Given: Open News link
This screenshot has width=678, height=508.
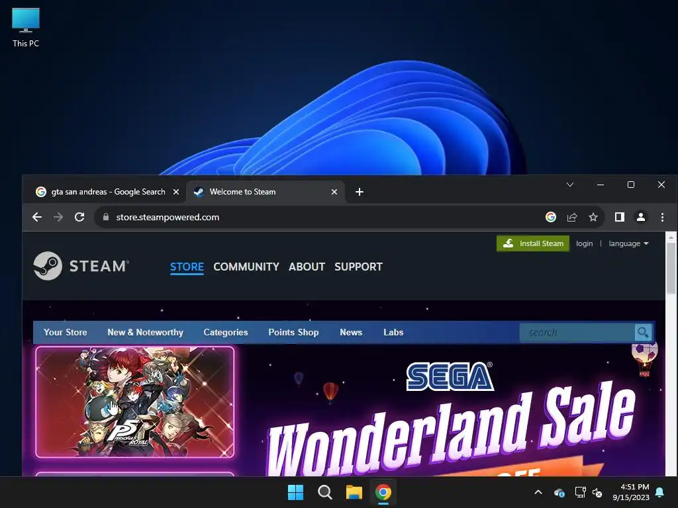Looking at the screenshot, I should [x=351, y=332].
